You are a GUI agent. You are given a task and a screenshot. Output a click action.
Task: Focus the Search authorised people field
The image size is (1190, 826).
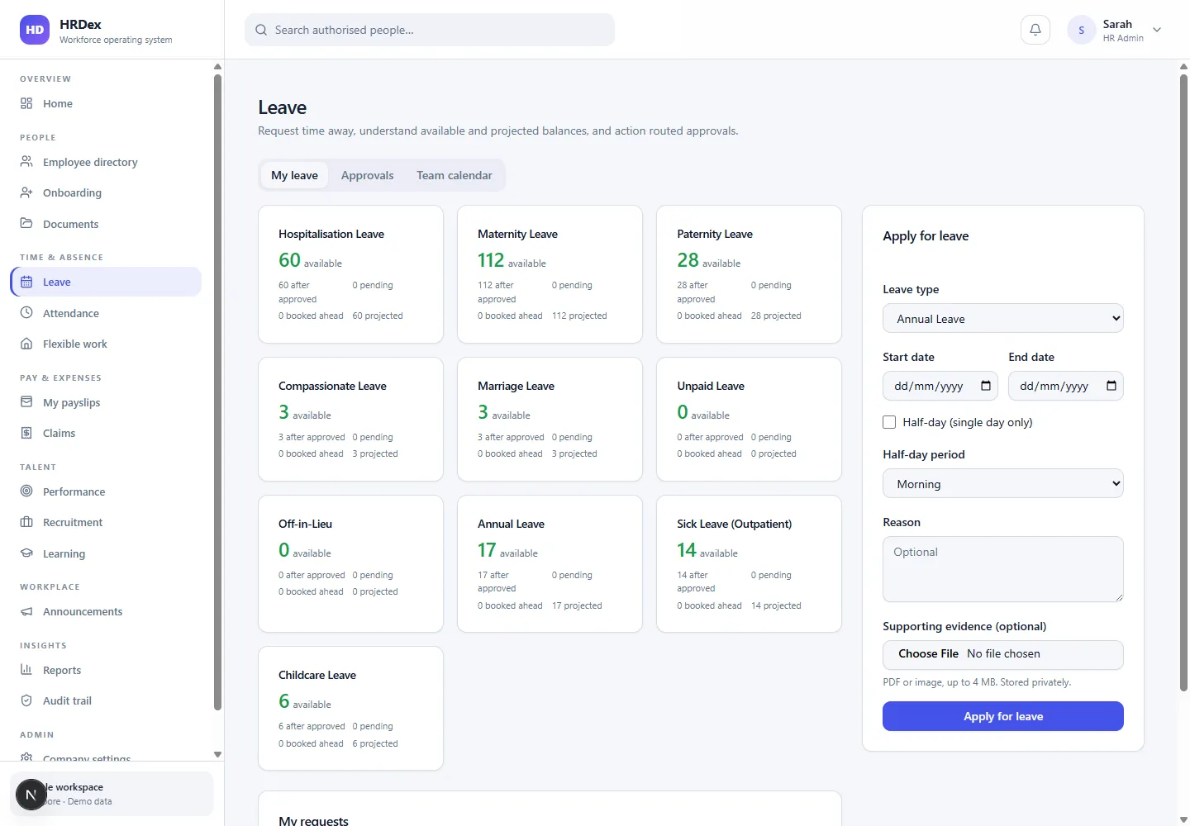[430, 30]
